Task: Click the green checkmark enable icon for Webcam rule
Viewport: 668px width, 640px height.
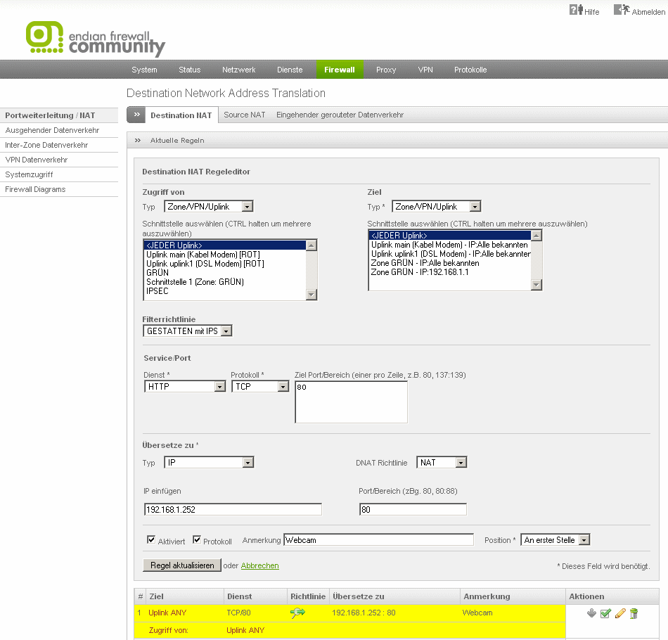Action: click(605, 613)
